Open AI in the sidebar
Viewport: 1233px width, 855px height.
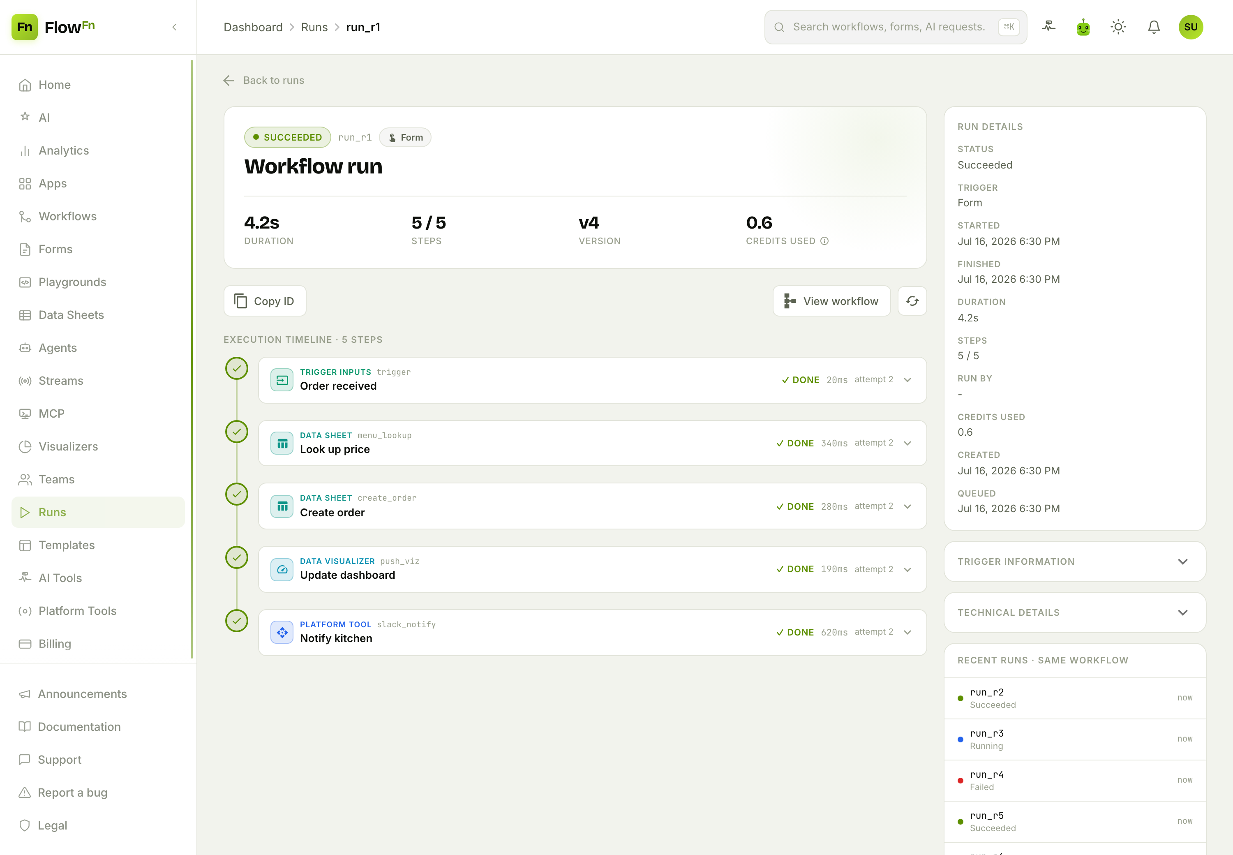[98, 117]
